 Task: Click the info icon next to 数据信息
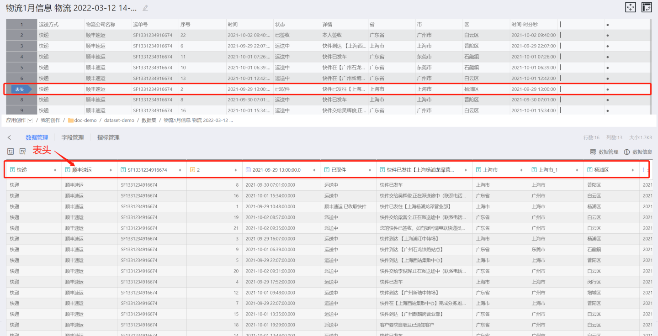click(x=626, y=152)
